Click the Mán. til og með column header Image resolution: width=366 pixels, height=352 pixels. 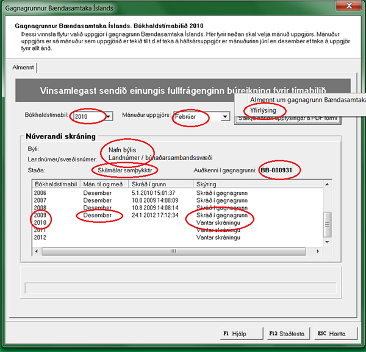pyautogui.click(x=104, y=184)
